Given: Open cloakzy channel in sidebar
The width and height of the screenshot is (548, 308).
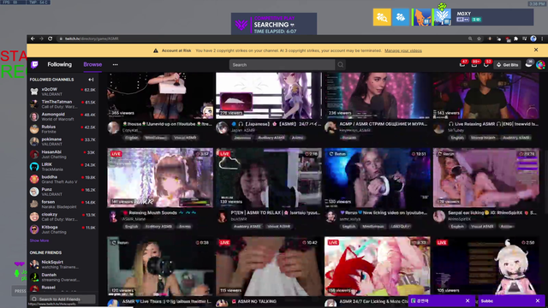Looking at the screenshot, I should pyautogui.click(x=63, y=216).
